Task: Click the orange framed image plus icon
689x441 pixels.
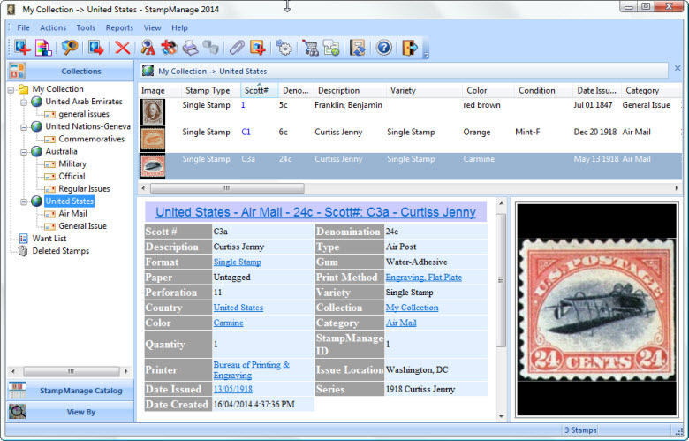Action: [258, 47]
